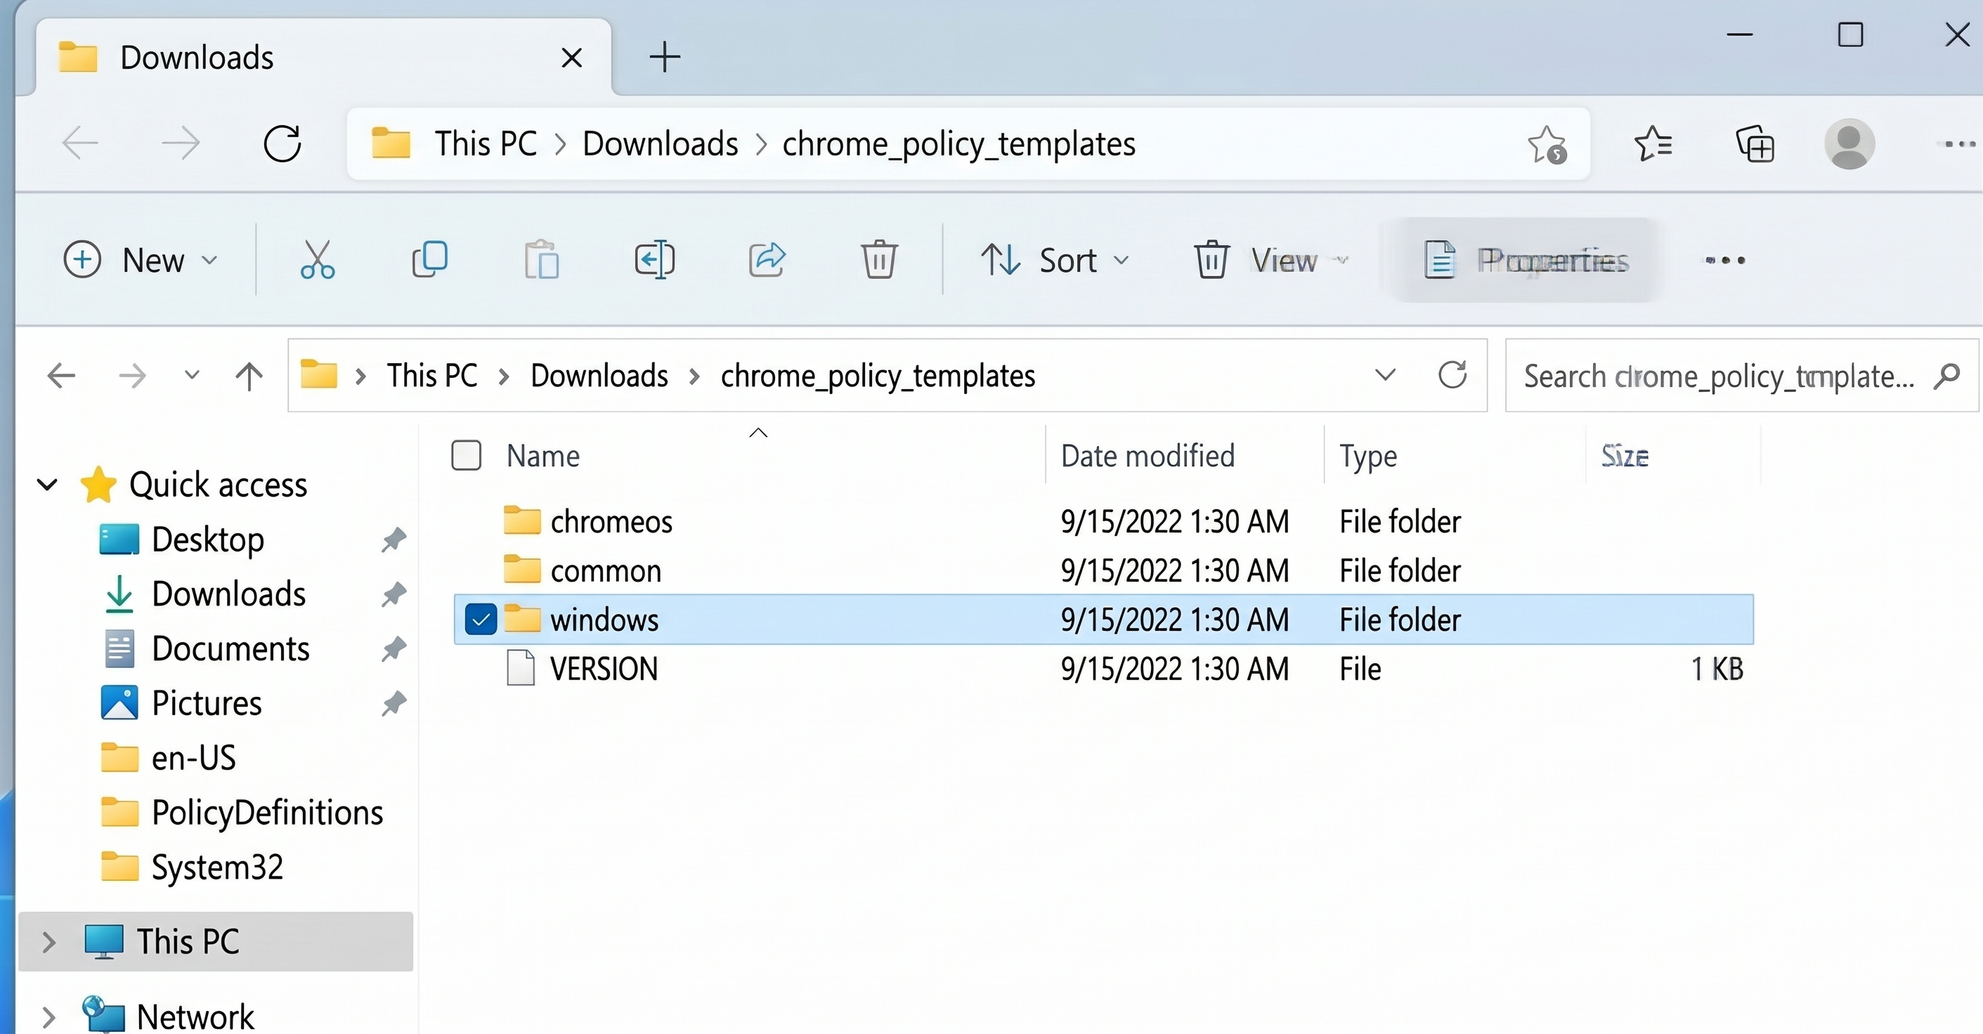This screenshot has width=1983, height=1034.
Task: Refresh folder via address bar refresh icon
Action: 1452,375
